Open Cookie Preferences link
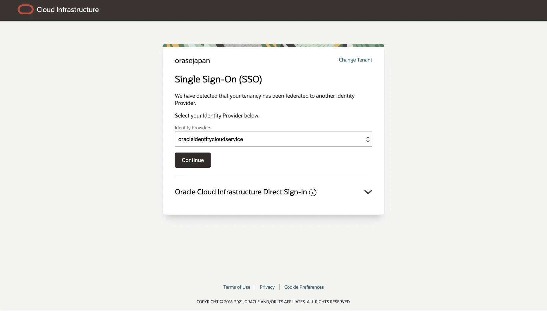Screen dimensions: 547x311 [x=304, y=287]
